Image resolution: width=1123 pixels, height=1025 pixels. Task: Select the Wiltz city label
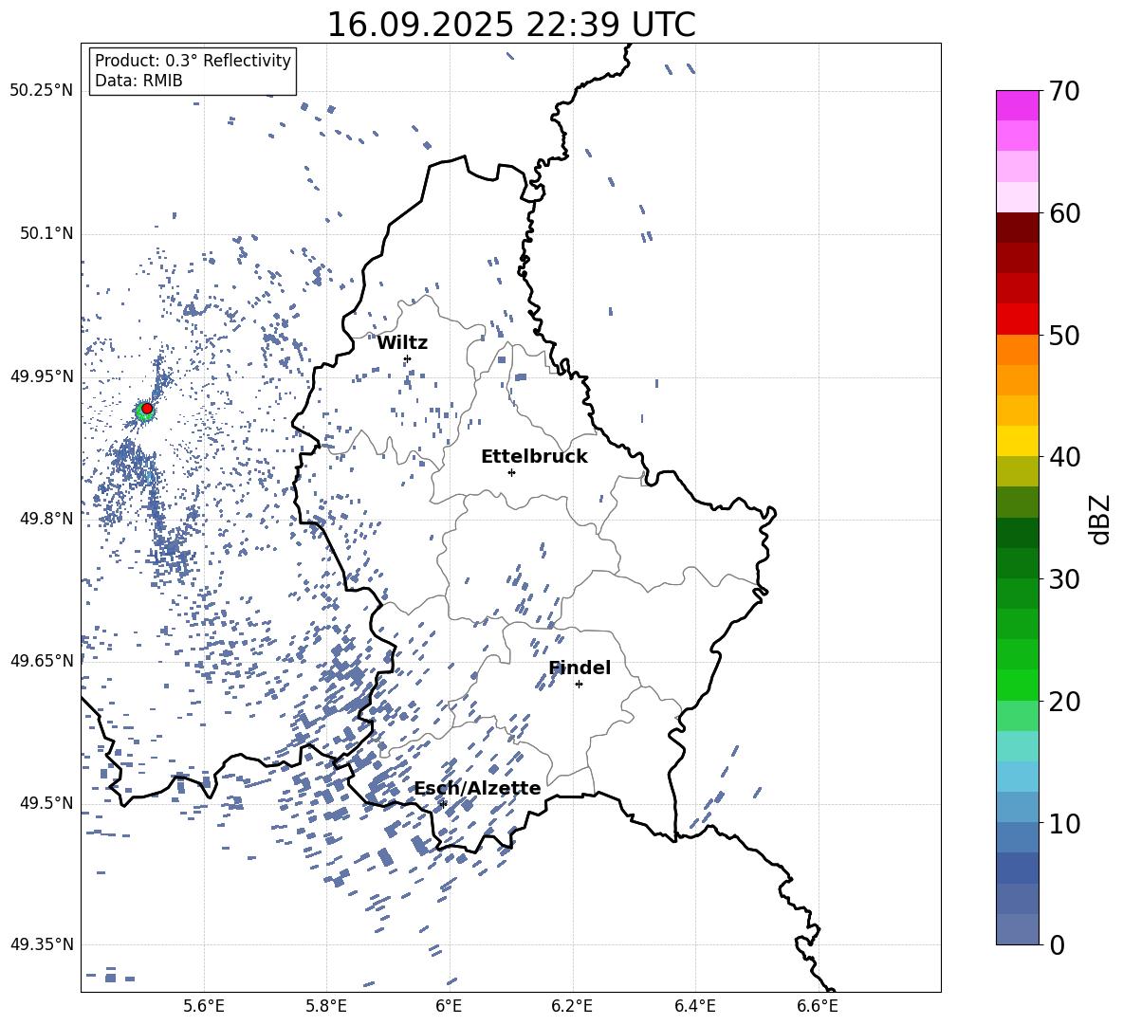pyautogui.click(x=402, y=343)
